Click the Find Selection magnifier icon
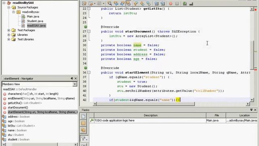This screenshot has height=146, width=259. (110, 4)
